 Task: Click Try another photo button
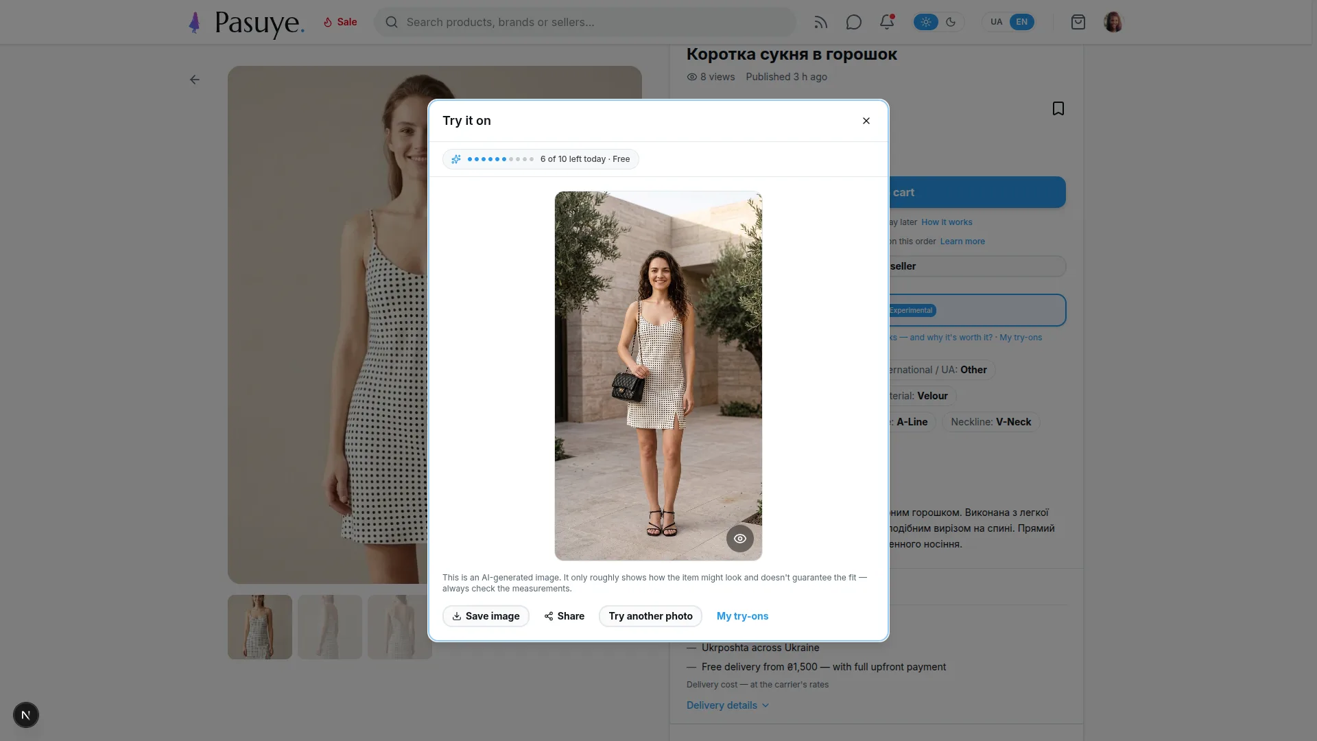click(x=650, y=616)
